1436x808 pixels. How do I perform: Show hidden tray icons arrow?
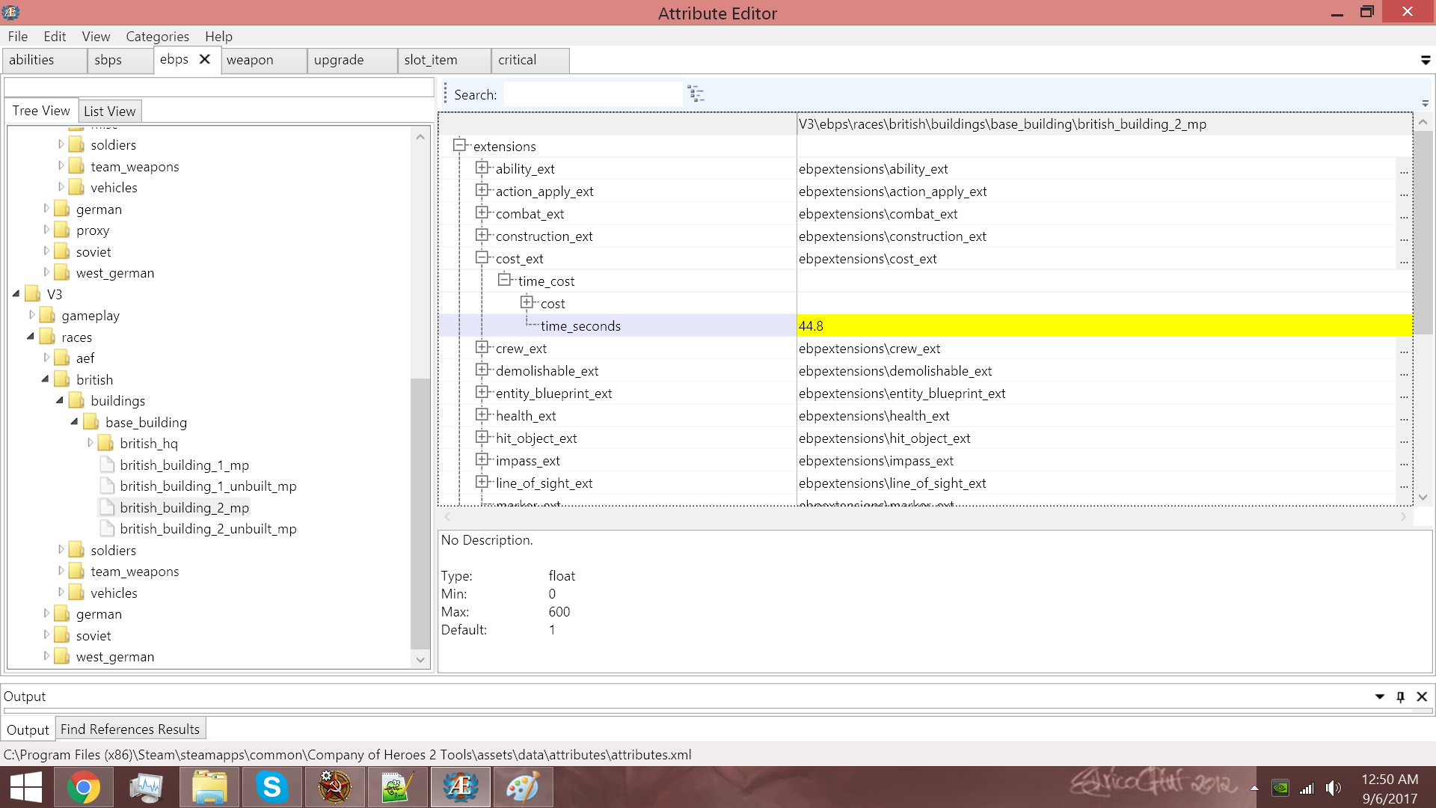coord(1254,788)
